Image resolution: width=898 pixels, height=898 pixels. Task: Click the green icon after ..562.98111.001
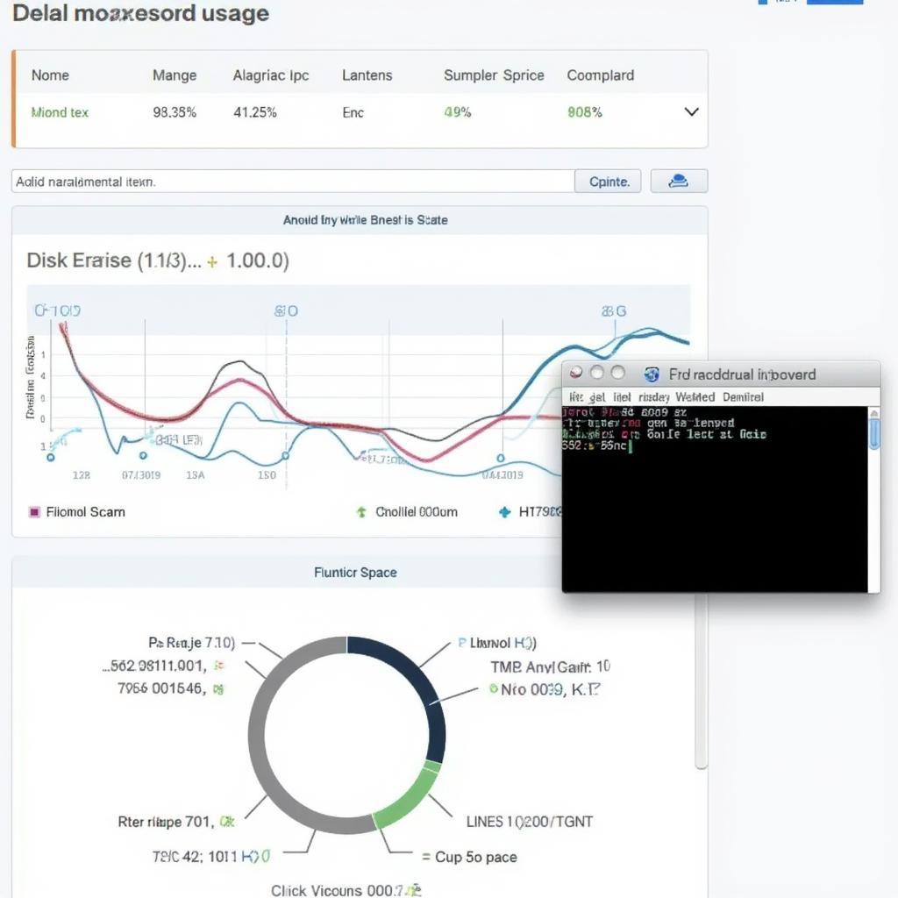click(218, 666)
